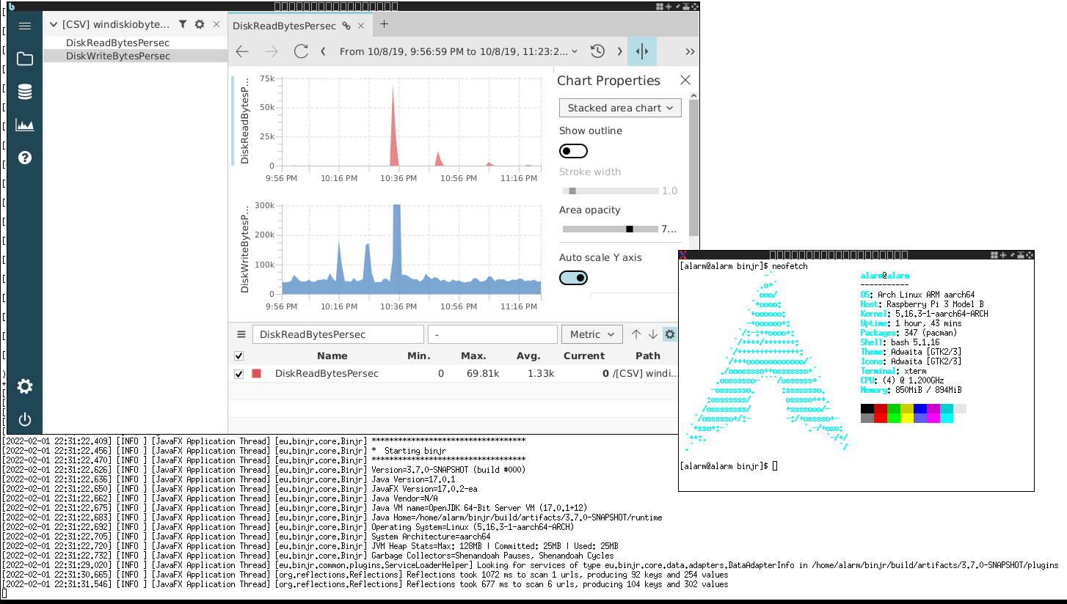1067x604 pixels.
Task: Click the refresh circular arrow icon
Action: click(x=301, y=51)
